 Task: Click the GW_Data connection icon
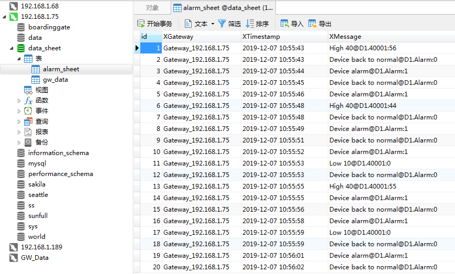pyautogui.click(x=13, y=258)
